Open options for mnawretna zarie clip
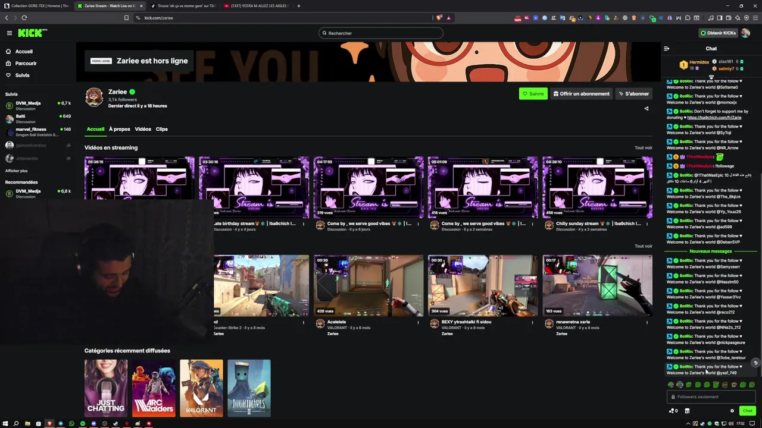The image size is (762, 428). click(x=647, y=322)
